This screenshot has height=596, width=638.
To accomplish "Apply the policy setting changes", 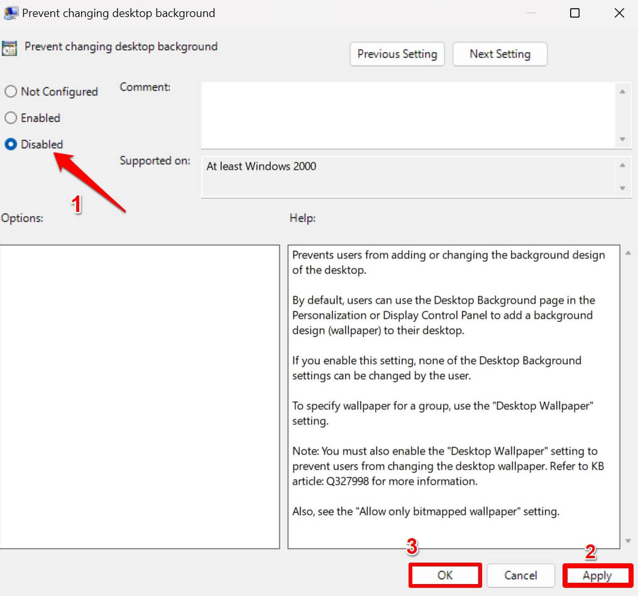I will 597,575.
